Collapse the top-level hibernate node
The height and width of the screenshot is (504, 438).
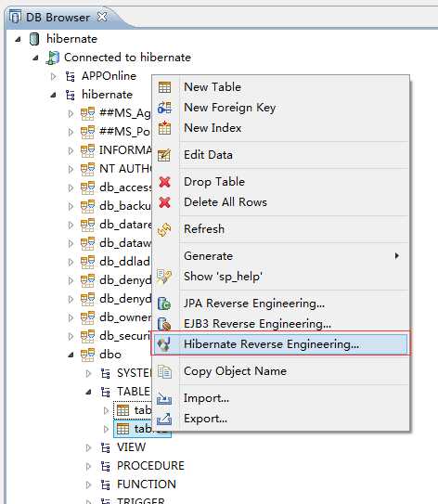[18, 39]
